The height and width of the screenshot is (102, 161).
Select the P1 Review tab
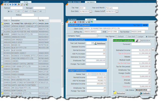click(90, 19)
